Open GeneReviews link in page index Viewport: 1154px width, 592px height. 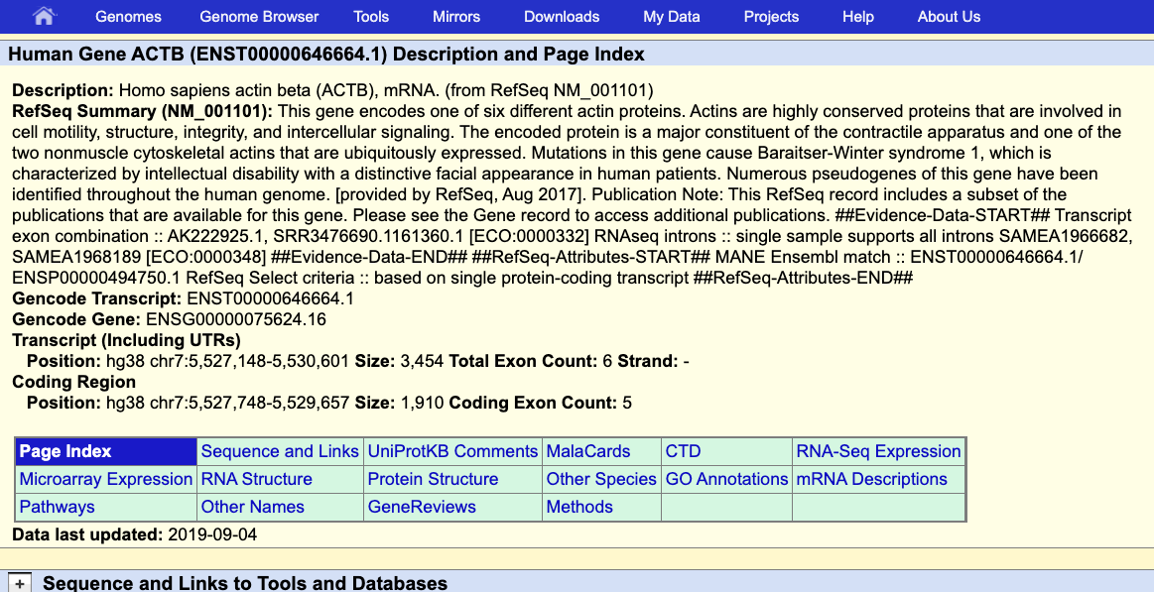click(422, 507)
